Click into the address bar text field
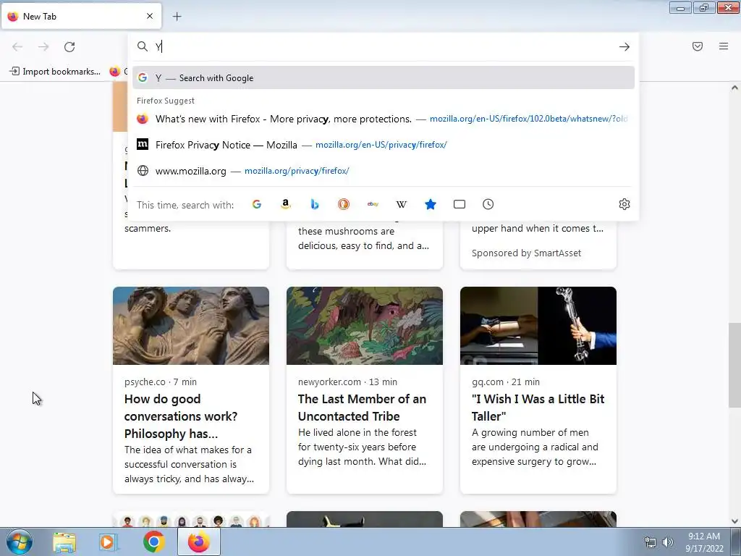 (383, 46)
